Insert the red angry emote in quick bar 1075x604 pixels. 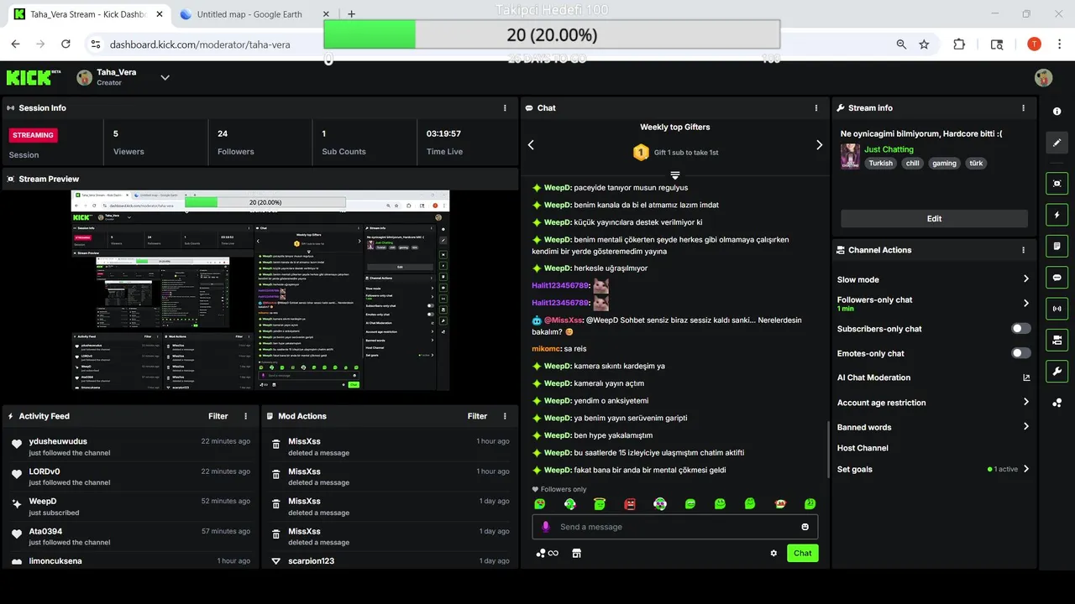coord(630,504)
